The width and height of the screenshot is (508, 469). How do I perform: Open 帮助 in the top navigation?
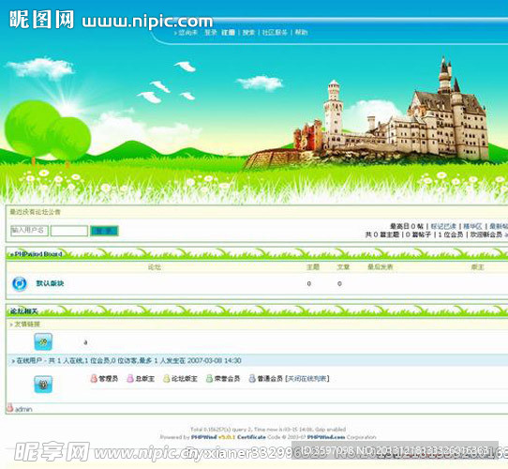pos(301,33)
